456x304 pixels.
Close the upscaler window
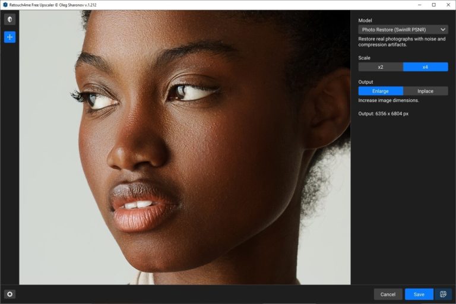coord(448,5)
